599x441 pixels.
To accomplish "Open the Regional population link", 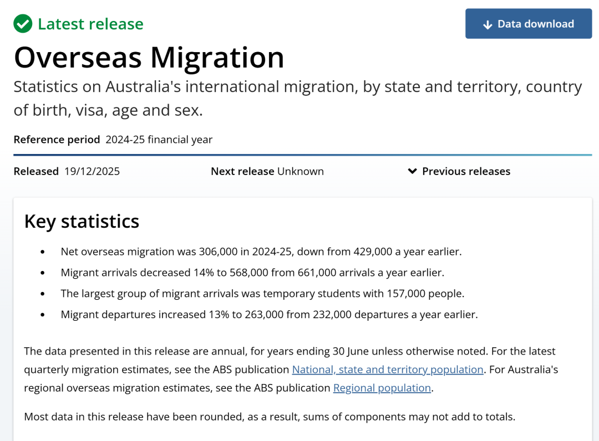I will [x=382, y=388].
